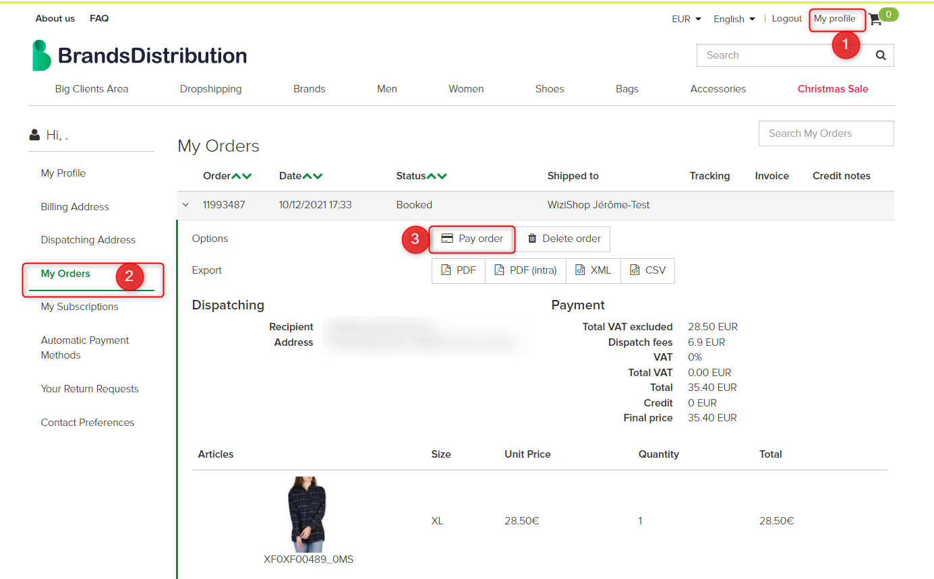Open the Shoes category menu
The width and height of the screenshot is (934, 579).
point(550,89)
